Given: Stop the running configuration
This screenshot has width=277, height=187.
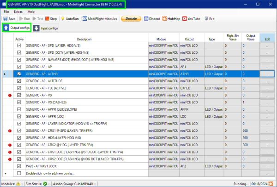Looking at the screenshot, I should 51,19.
